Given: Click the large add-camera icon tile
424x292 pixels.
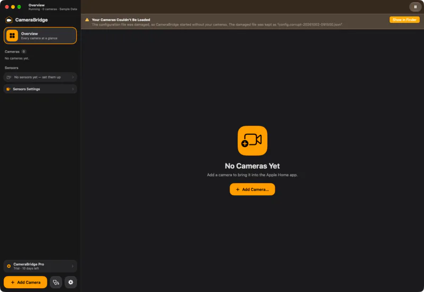Looking at the screenshot, I should (x=253, y=141).
